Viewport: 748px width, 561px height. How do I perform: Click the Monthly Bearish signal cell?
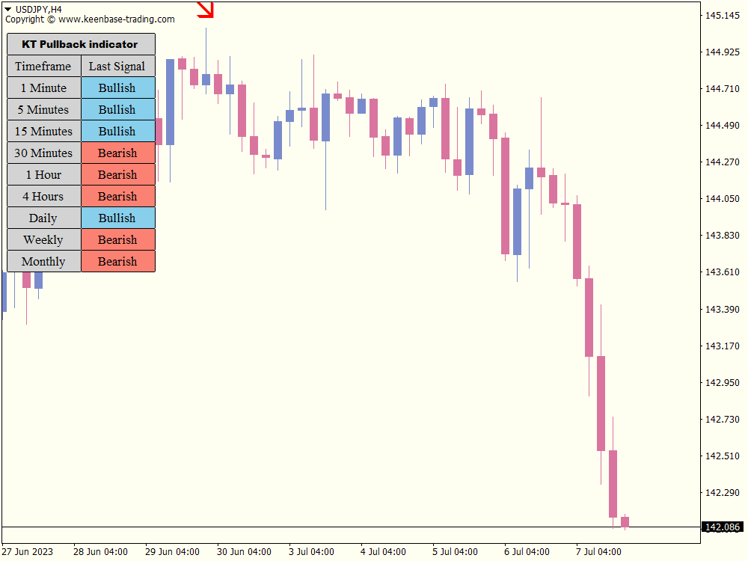pos(117,261)
